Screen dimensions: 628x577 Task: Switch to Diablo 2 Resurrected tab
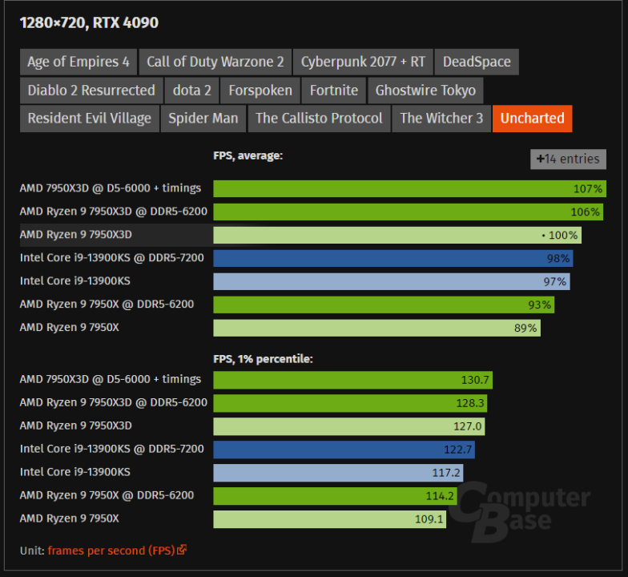[x=91, y=91]
